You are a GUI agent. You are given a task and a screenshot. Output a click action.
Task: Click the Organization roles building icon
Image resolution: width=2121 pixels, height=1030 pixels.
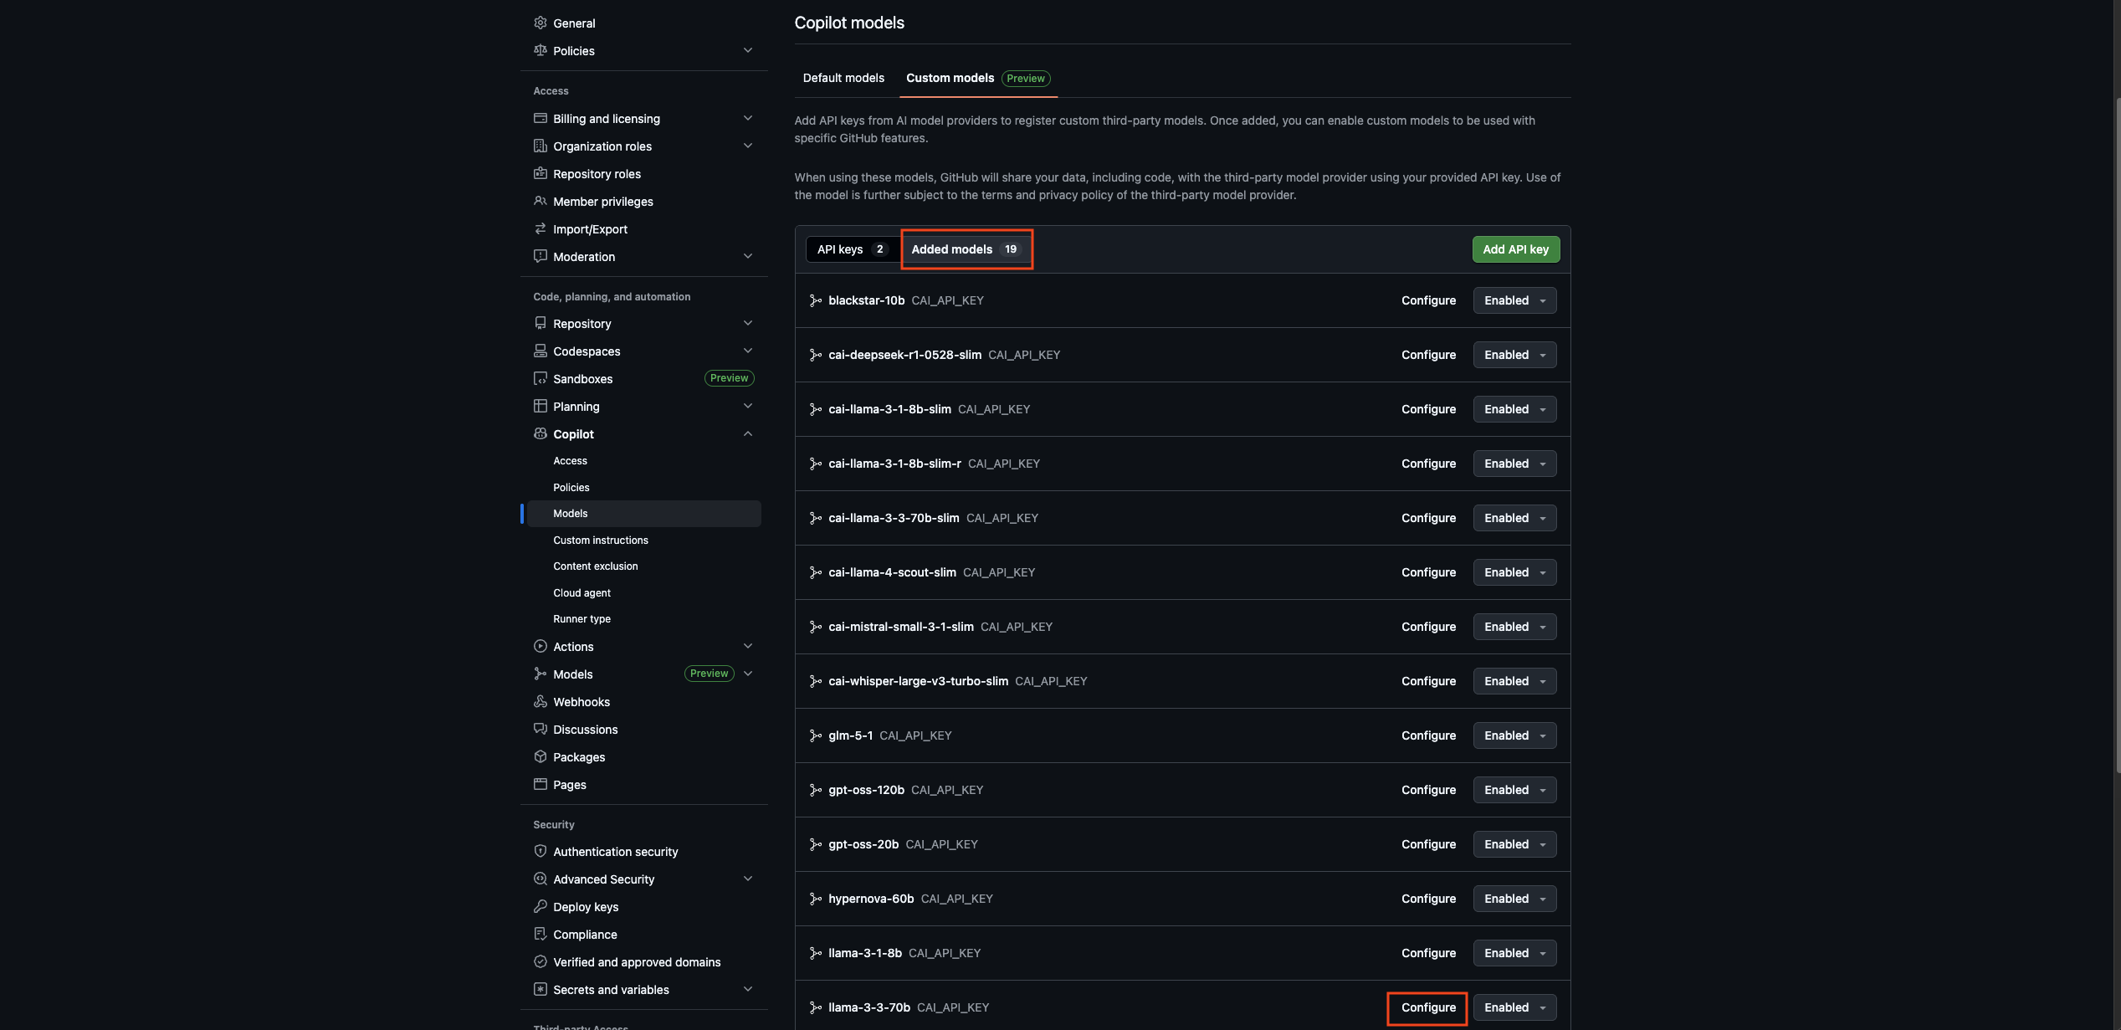(x=540, y=146)
